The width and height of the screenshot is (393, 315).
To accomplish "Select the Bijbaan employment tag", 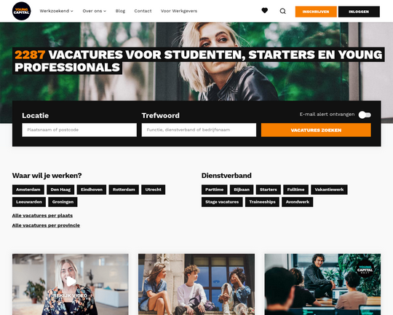I will click(242, 190).
